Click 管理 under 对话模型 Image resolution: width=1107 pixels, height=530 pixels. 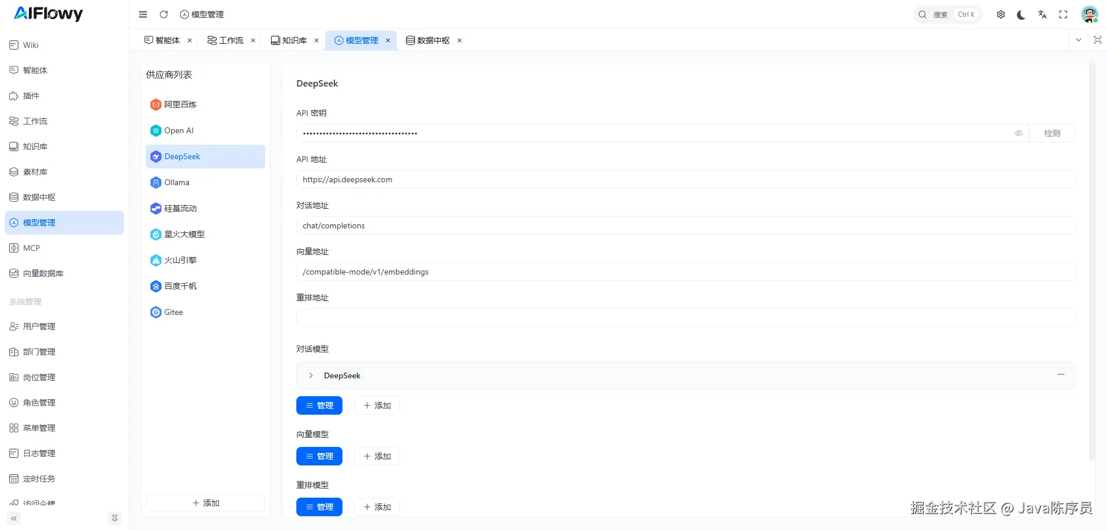point(319,405)
